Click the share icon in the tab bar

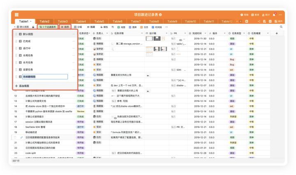259,21
